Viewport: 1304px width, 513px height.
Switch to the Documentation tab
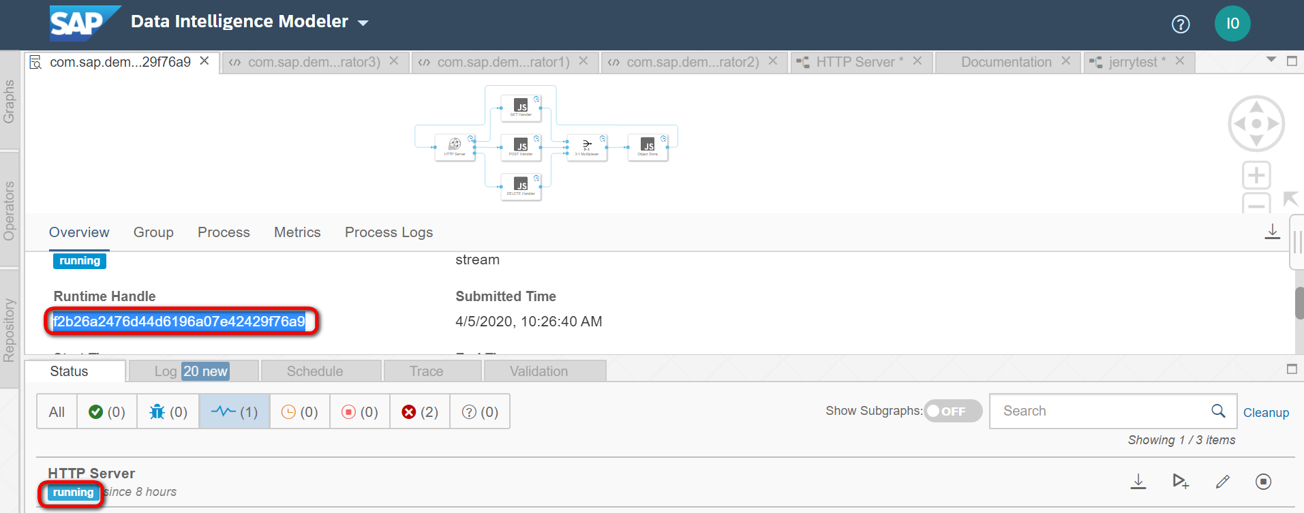pyautogui.click(x=1006, y=62)
